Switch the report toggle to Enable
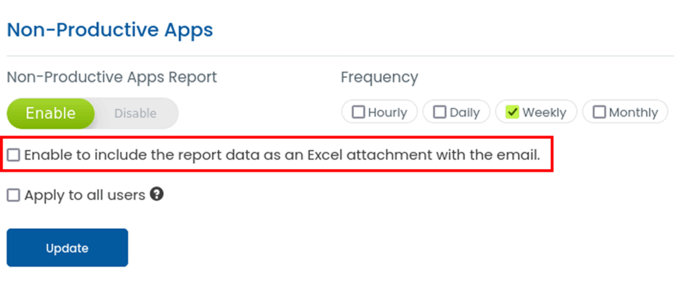 51,113
